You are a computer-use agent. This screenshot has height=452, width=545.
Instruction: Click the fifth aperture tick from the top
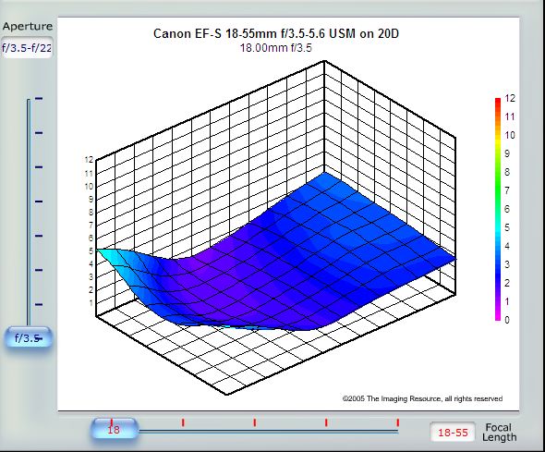(39, 236)
